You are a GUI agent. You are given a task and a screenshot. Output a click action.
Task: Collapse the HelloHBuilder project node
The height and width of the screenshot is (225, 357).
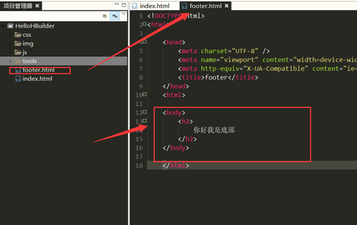pos(3,26)
